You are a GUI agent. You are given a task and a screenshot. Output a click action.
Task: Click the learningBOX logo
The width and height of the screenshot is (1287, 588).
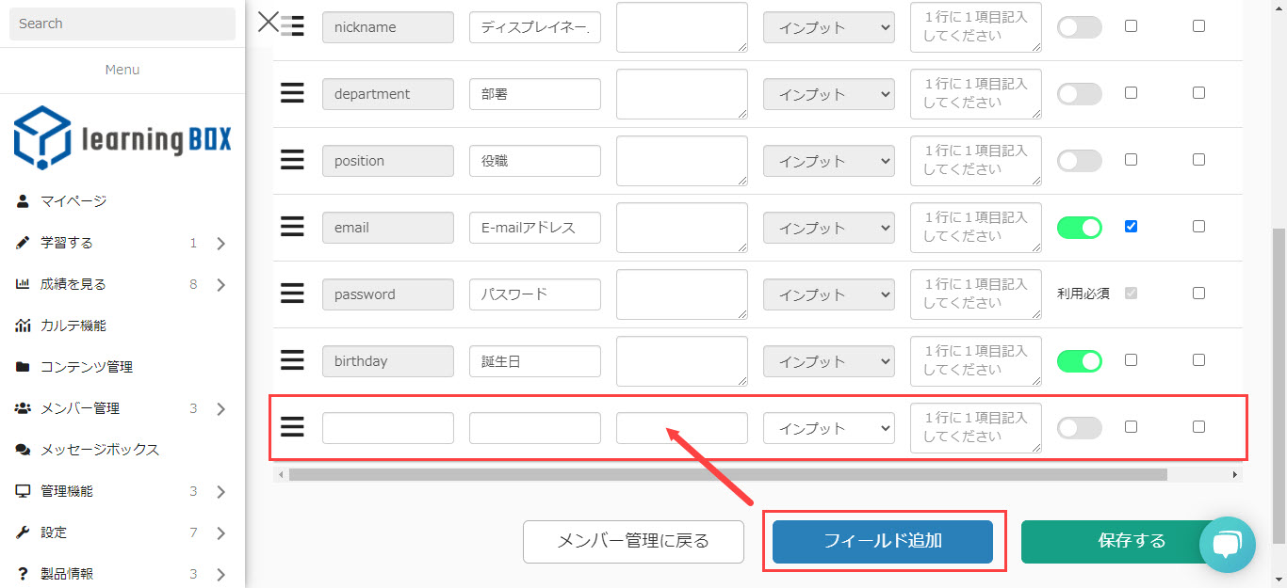tap(122, 138)
